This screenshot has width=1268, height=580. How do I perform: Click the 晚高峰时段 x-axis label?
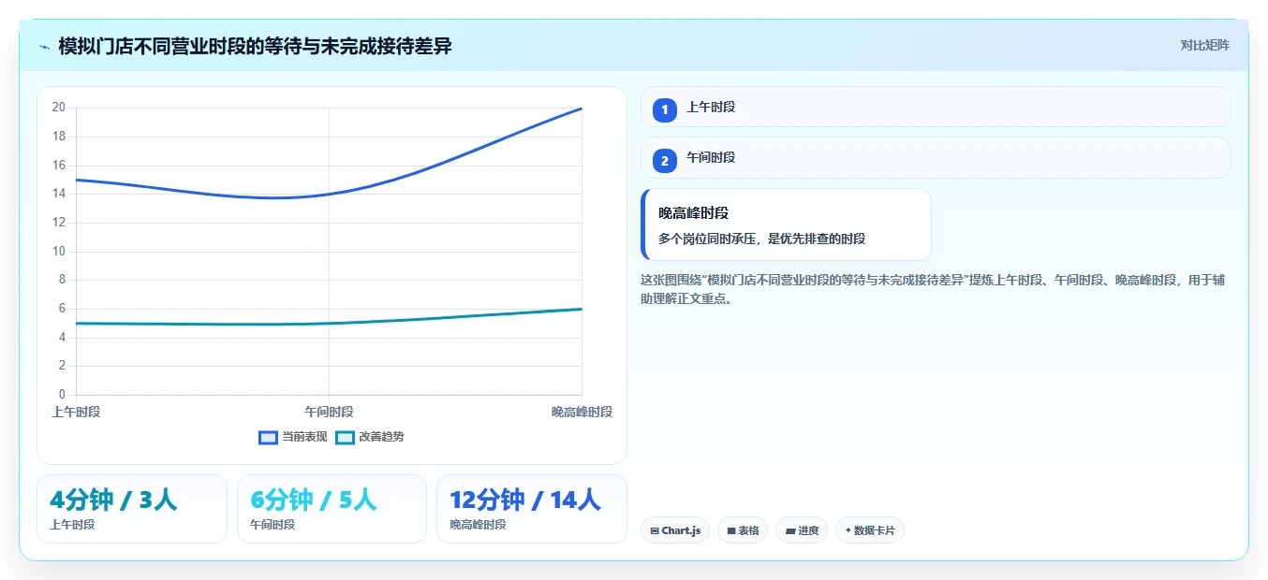[582, 412]
